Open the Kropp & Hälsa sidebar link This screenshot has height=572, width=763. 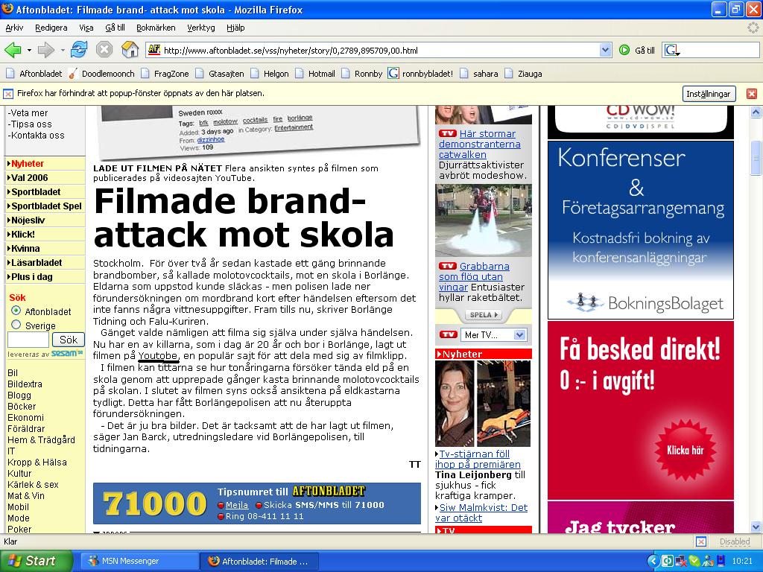(x=37, y=463)
